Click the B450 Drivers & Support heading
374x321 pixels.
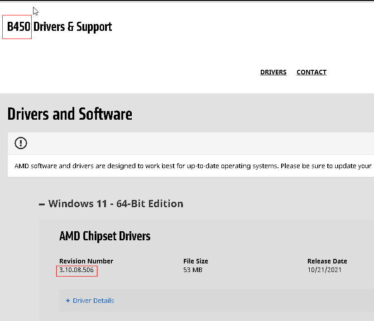point(59,27)
